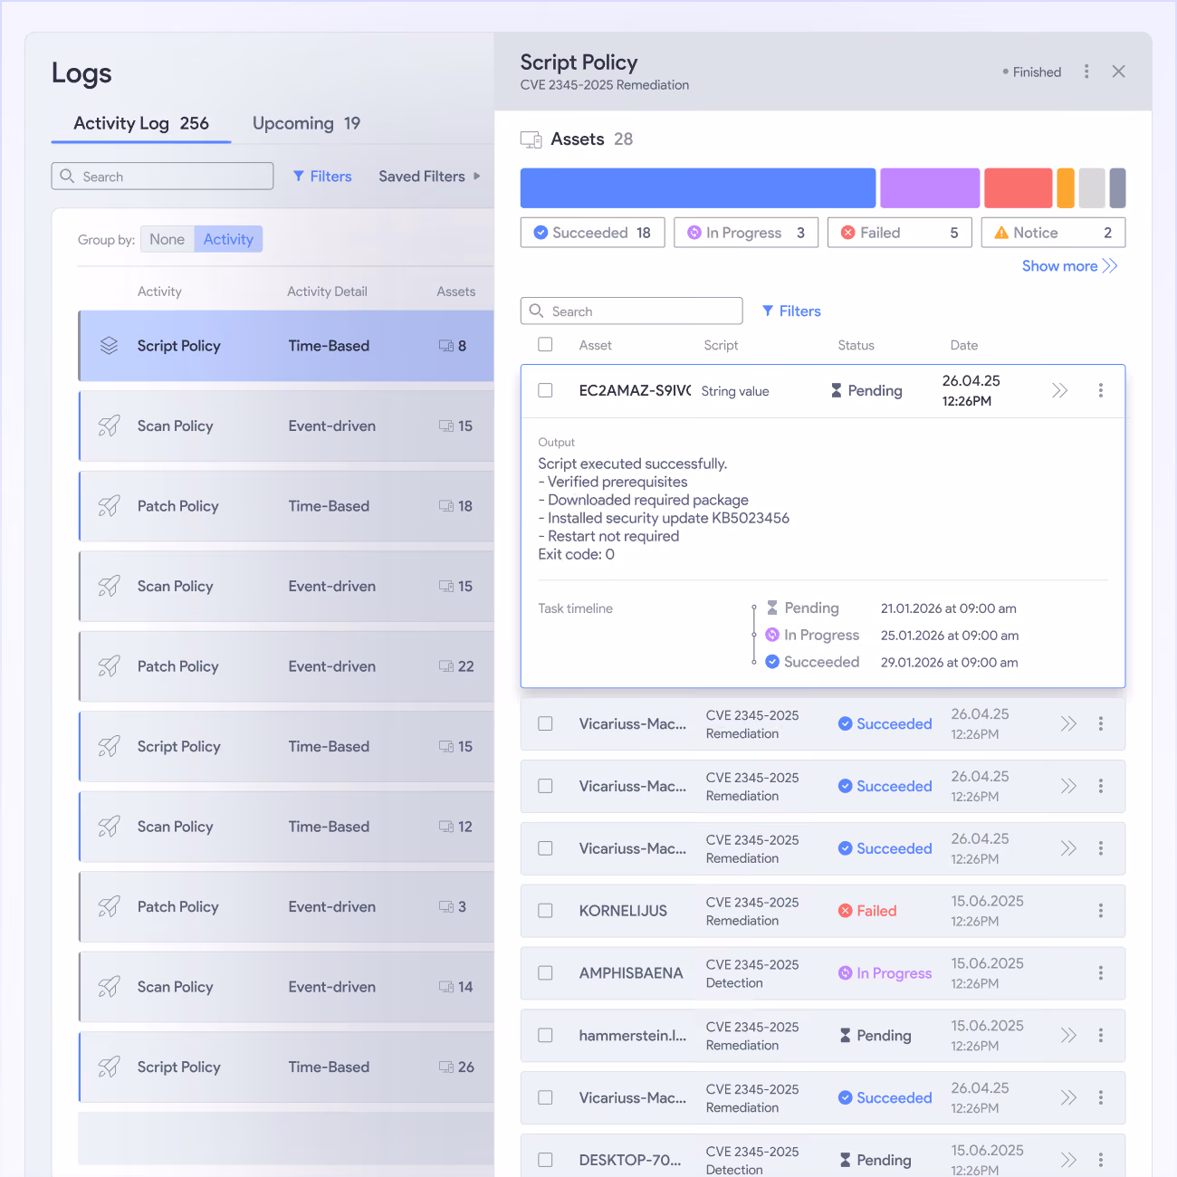Check the Vicariuss-Mac row above KORNELIJUS

pyautogui.click(x=545, y=848)
